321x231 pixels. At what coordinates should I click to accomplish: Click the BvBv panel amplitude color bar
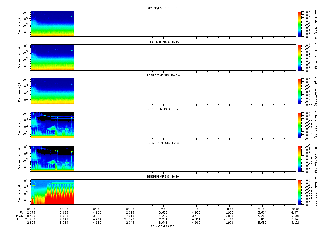coord(300,57)
